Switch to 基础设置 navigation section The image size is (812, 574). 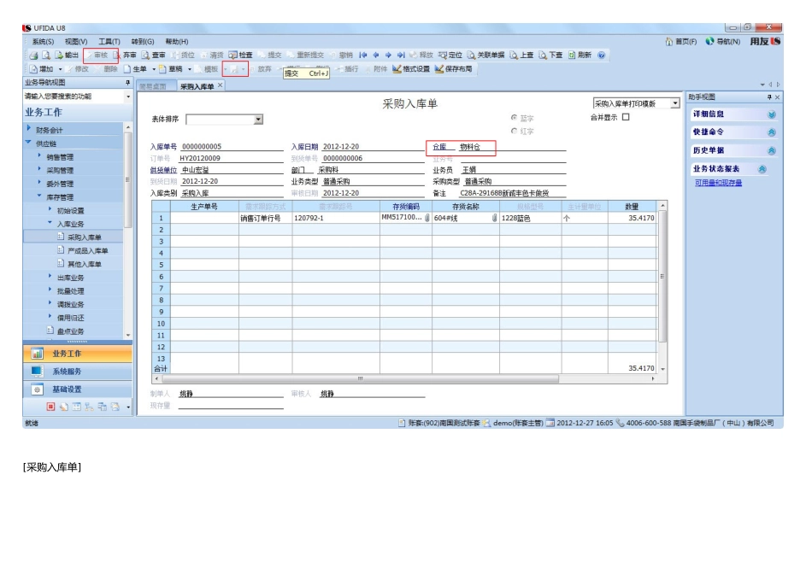78,389
